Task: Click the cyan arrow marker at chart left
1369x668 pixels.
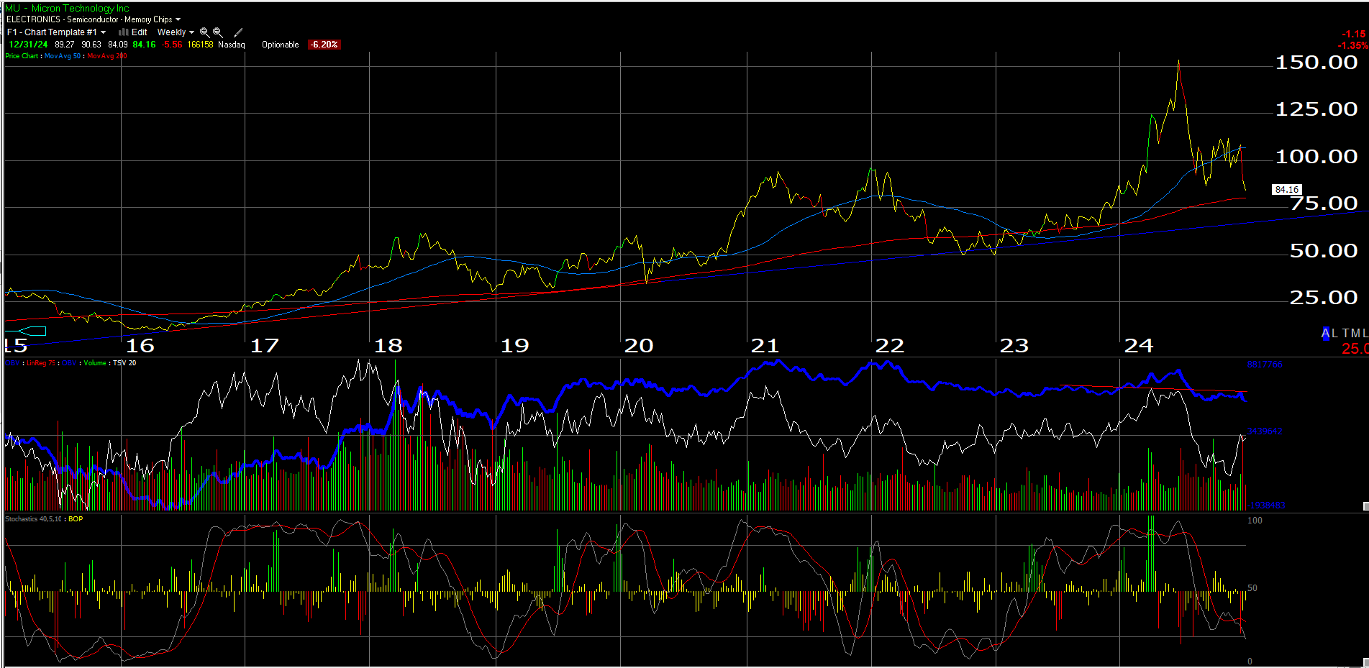Action: click(26, 331)
